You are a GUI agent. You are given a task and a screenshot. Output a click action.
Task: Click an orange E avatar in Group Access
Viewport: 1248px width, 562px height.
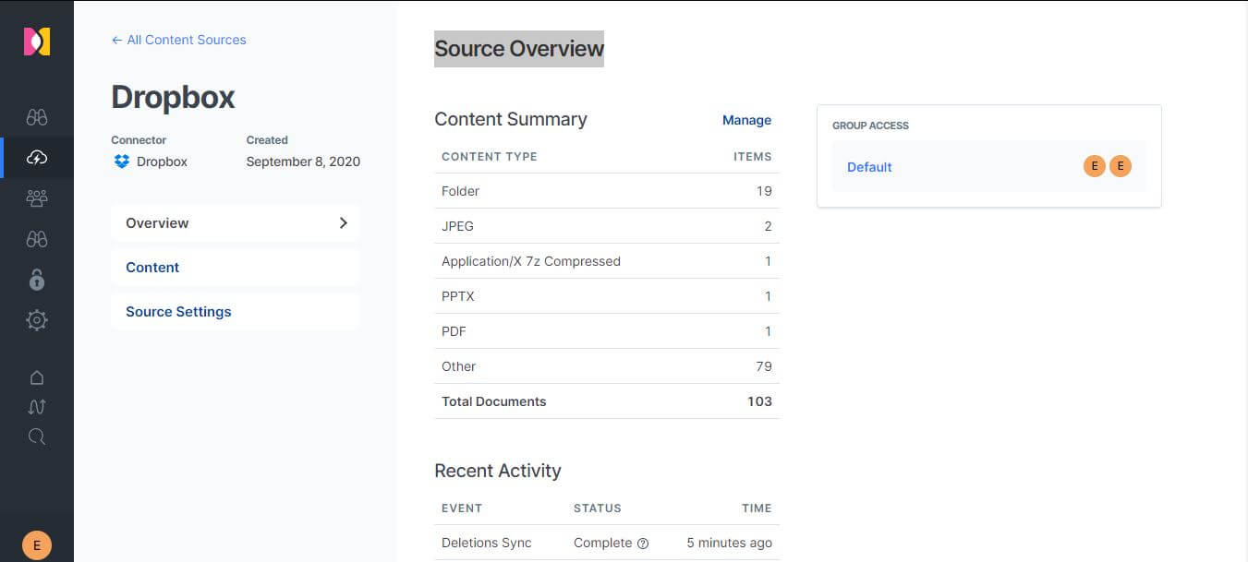coord(1094,166)
